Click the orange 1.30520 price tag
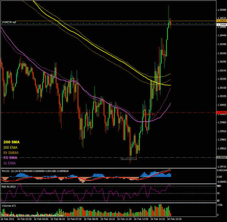 click(x=222, y=21)
